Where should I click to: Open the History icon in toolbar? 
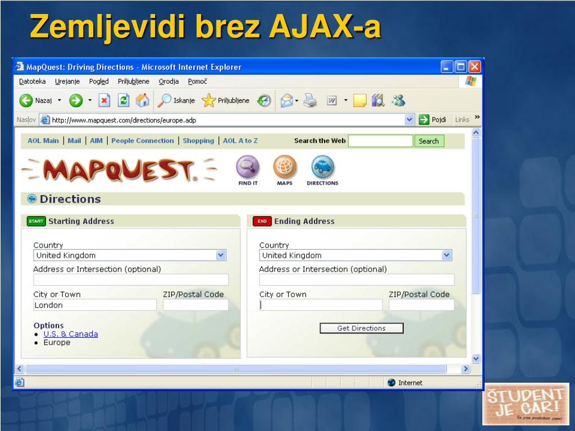pos(264,100)
